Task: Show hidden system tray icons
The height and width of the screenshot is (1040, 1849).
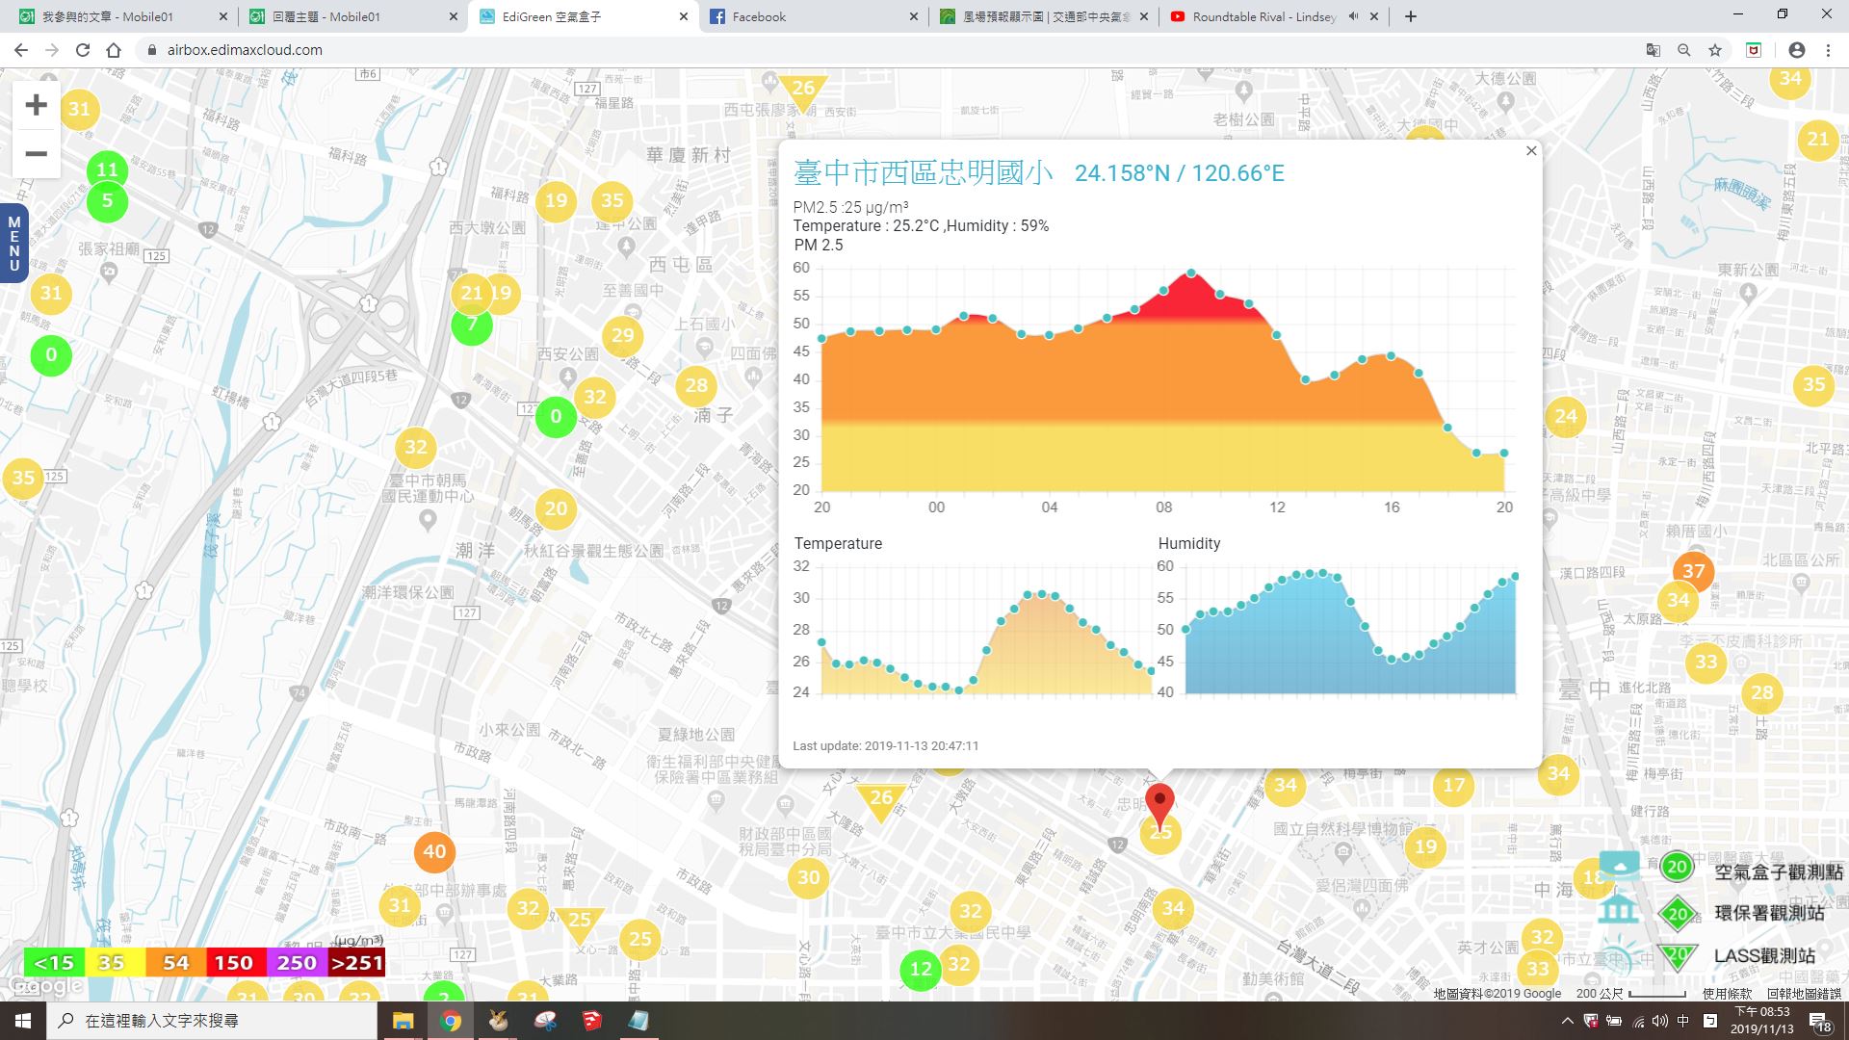Action: click(1567, 1021)
